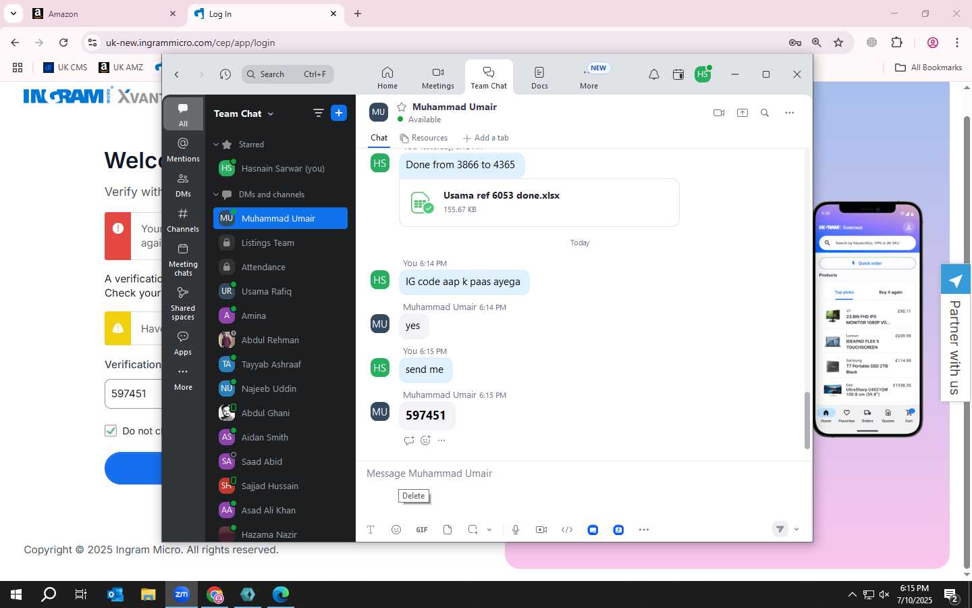Open Outlook from Windows taskbar
972x608 pixels.
[x=115, y=594]
